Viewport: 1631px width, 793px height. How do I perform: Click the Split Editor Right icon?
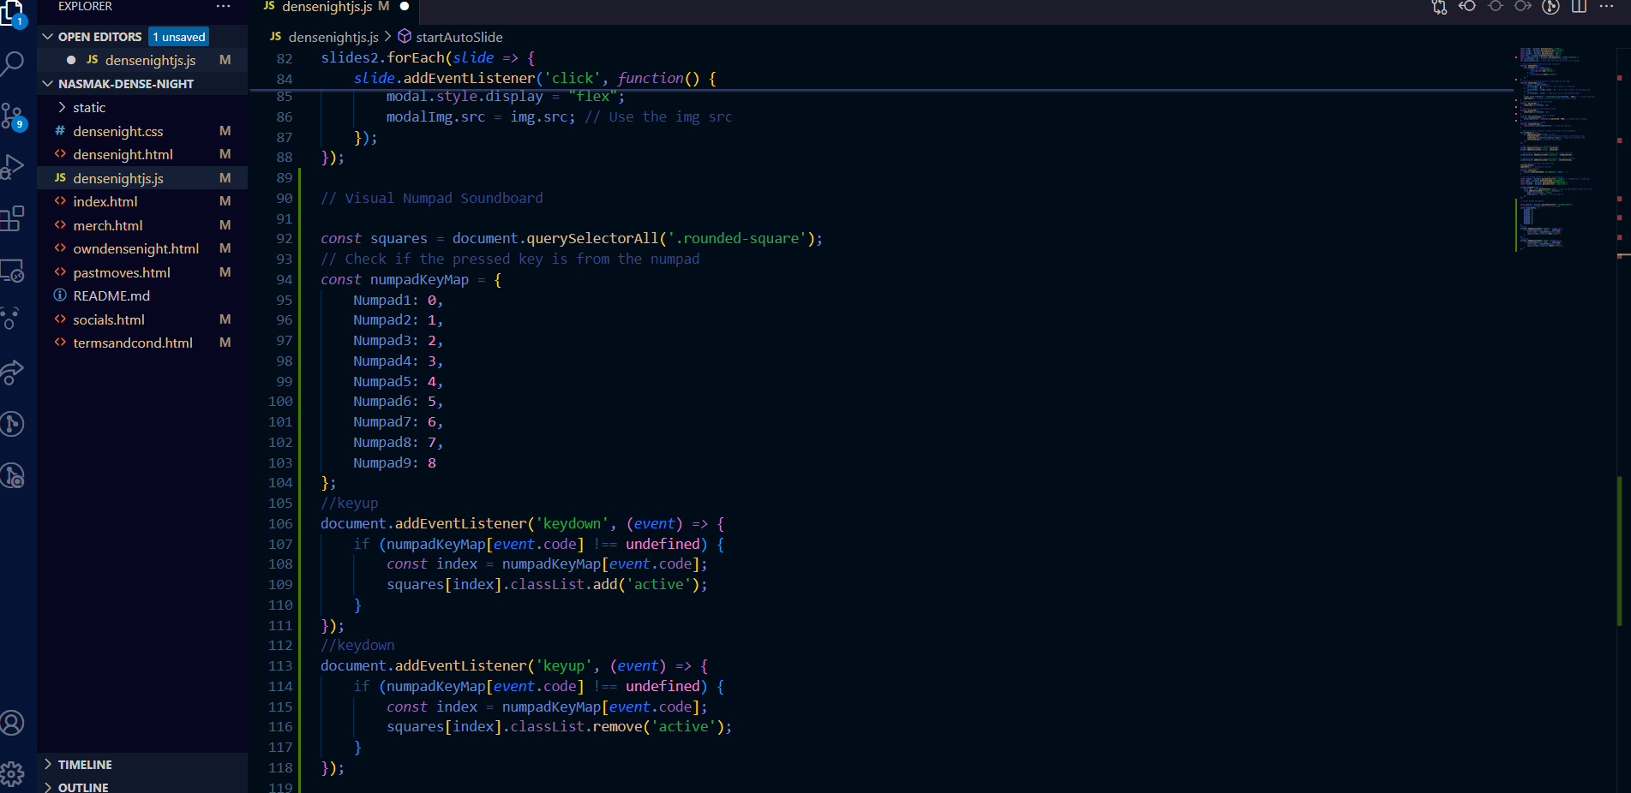tap(1579, 7)
